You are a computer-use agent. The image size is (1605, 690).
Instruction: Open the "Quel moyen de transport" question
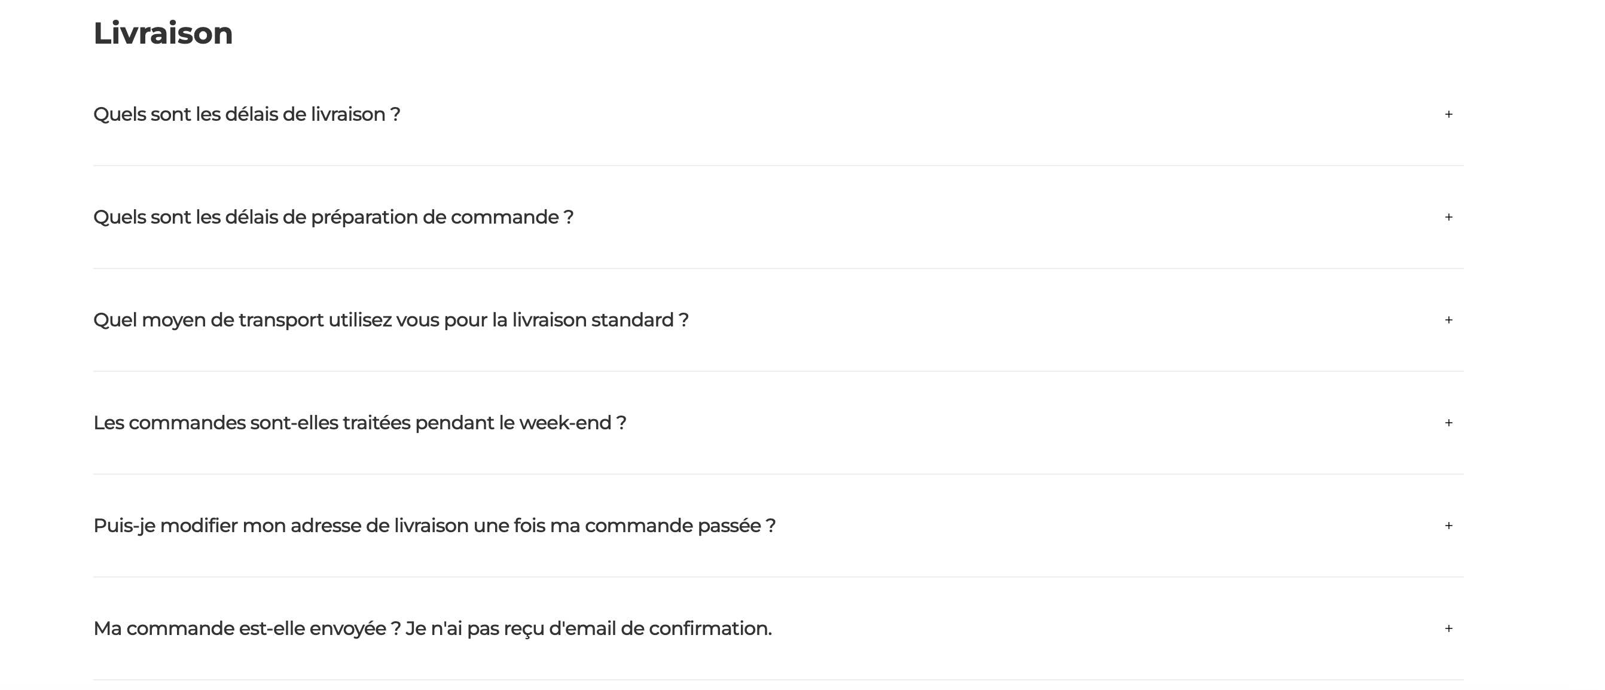(390, 320)
